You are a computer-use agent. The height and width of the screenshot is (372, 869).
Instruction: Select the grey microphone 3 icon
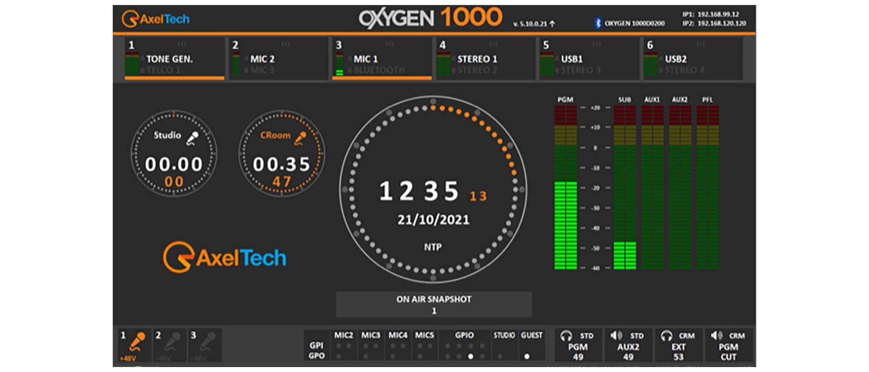point(207,342)
